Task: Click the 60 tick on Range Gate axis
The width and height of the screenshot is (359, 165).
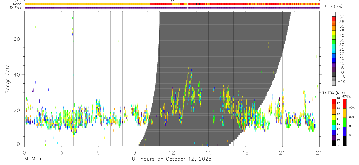Action: coord(17,39)
